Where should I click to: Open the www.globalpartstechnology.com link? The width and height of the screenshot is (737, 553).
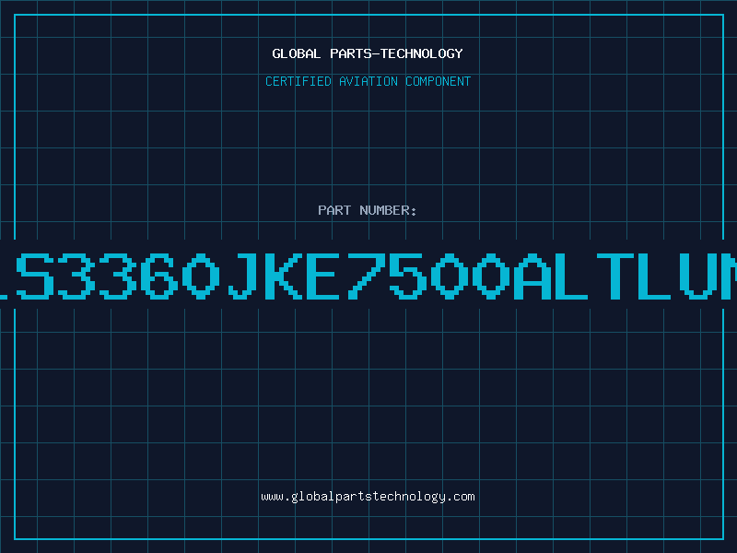(x=368, y=497)
